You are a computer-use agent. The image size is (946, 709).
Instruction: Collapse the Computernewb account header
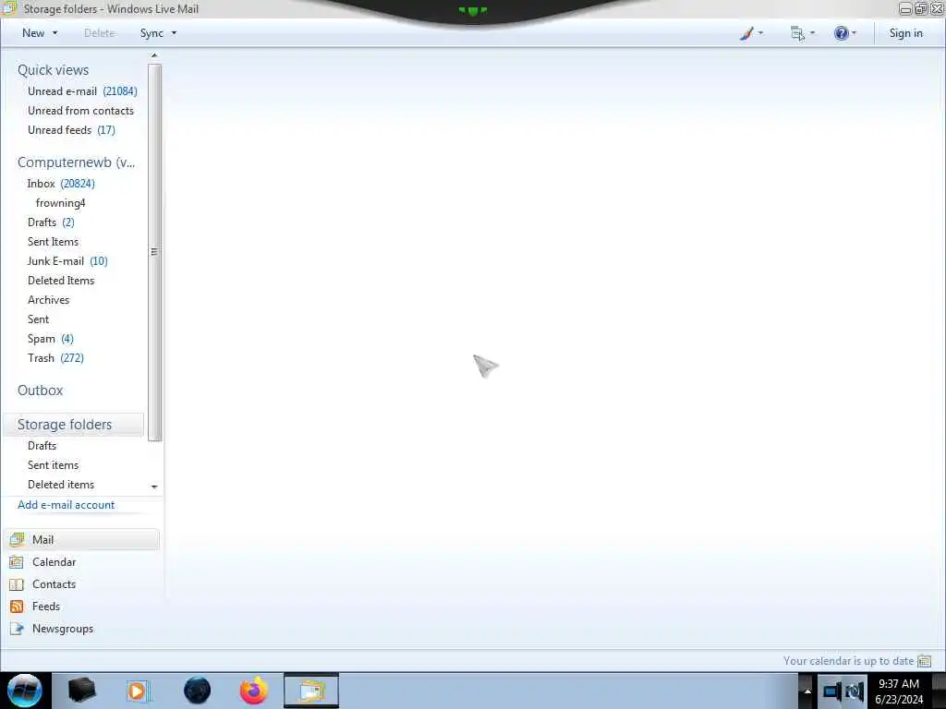pos(76,162)
